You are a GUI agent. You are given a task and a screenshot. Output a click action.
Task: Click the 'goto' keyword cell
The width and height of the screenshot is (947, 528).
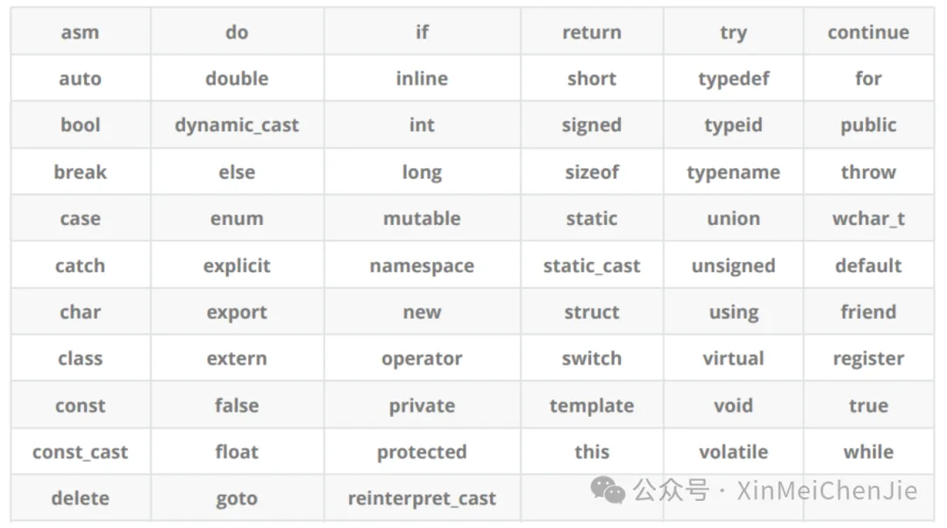click(x=237, y=499)
